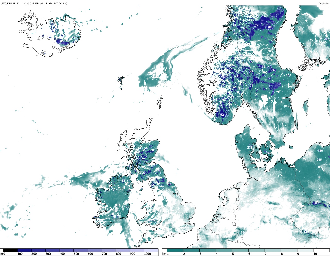Click the 1–2 km dark teal swatch
The width and height of the screenshot is (330, 256).
click(175, 250)
